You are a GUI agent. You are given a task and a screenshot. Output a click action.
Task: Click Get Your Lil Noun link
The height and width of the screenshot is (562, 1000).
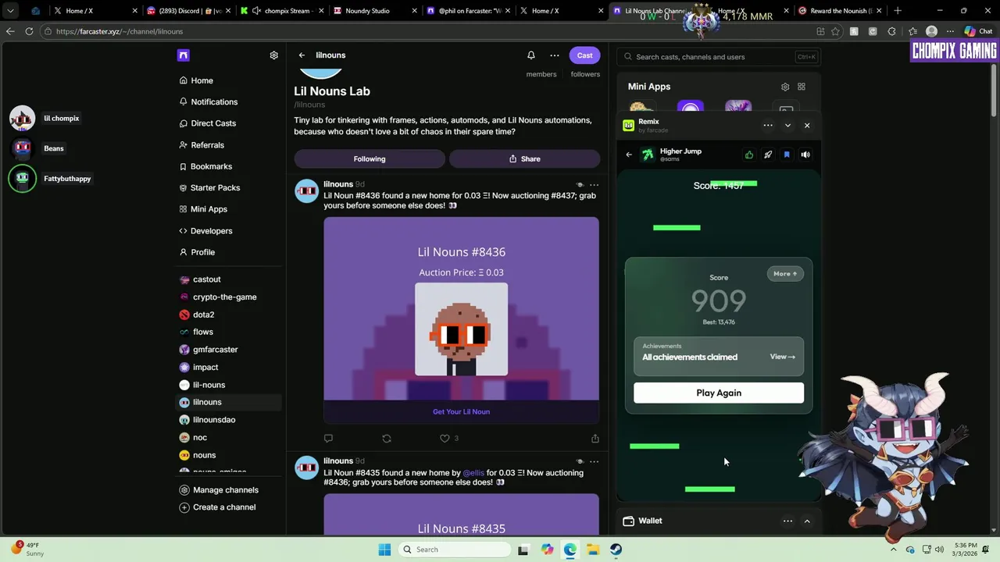coord(461,411)
